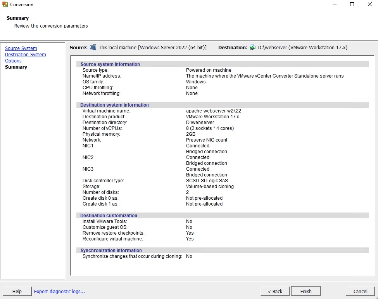Click Review the conversion parameters text
378x299 pixels.
pos(51,26)
